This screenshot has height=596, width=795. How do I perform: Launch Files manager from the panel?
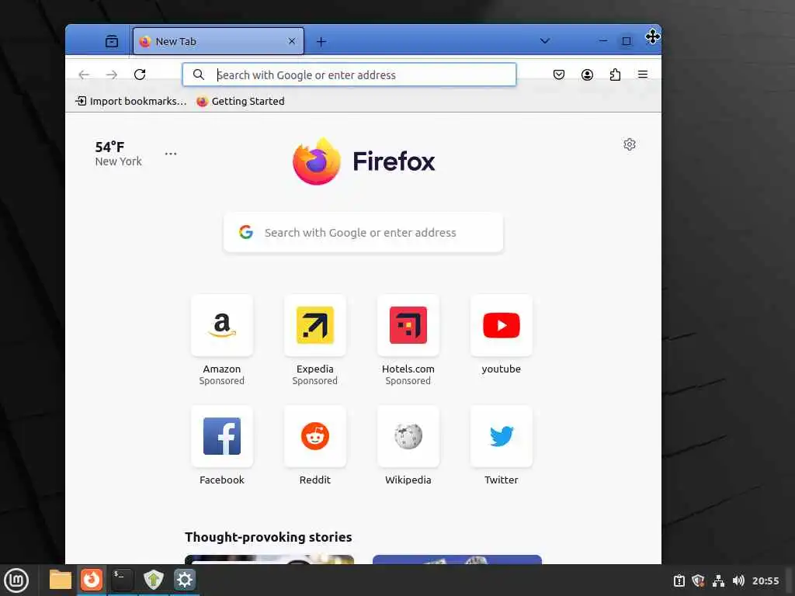pyautogui.click(x=61, y=580)
